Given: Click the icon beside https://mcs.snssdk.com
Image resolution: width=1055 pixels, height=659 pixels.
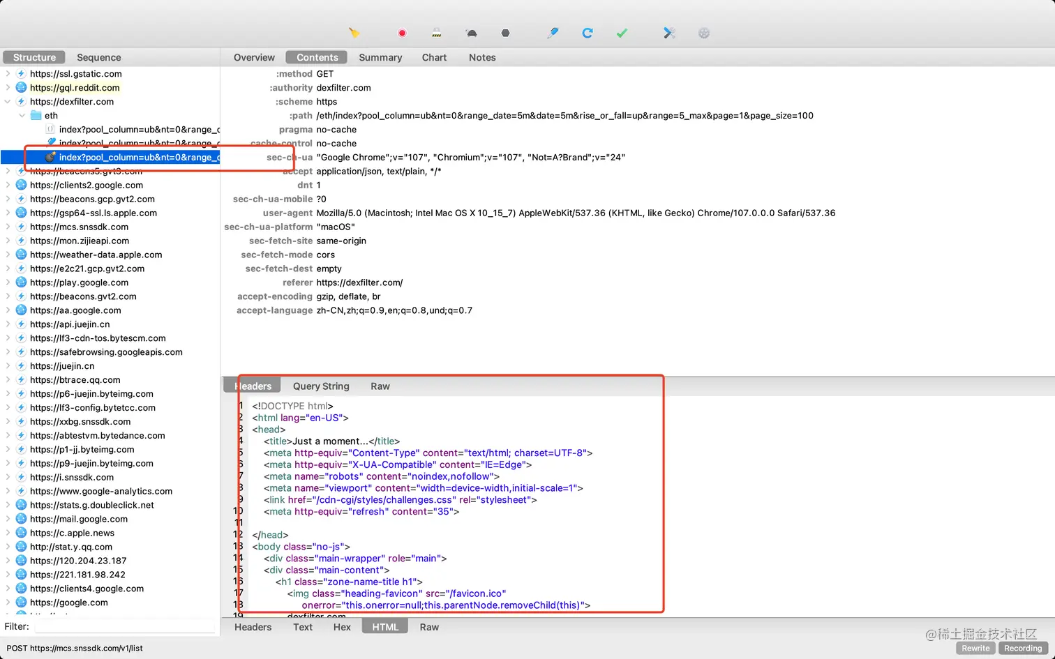Looking at the screenshot, I should coord(21,227).
